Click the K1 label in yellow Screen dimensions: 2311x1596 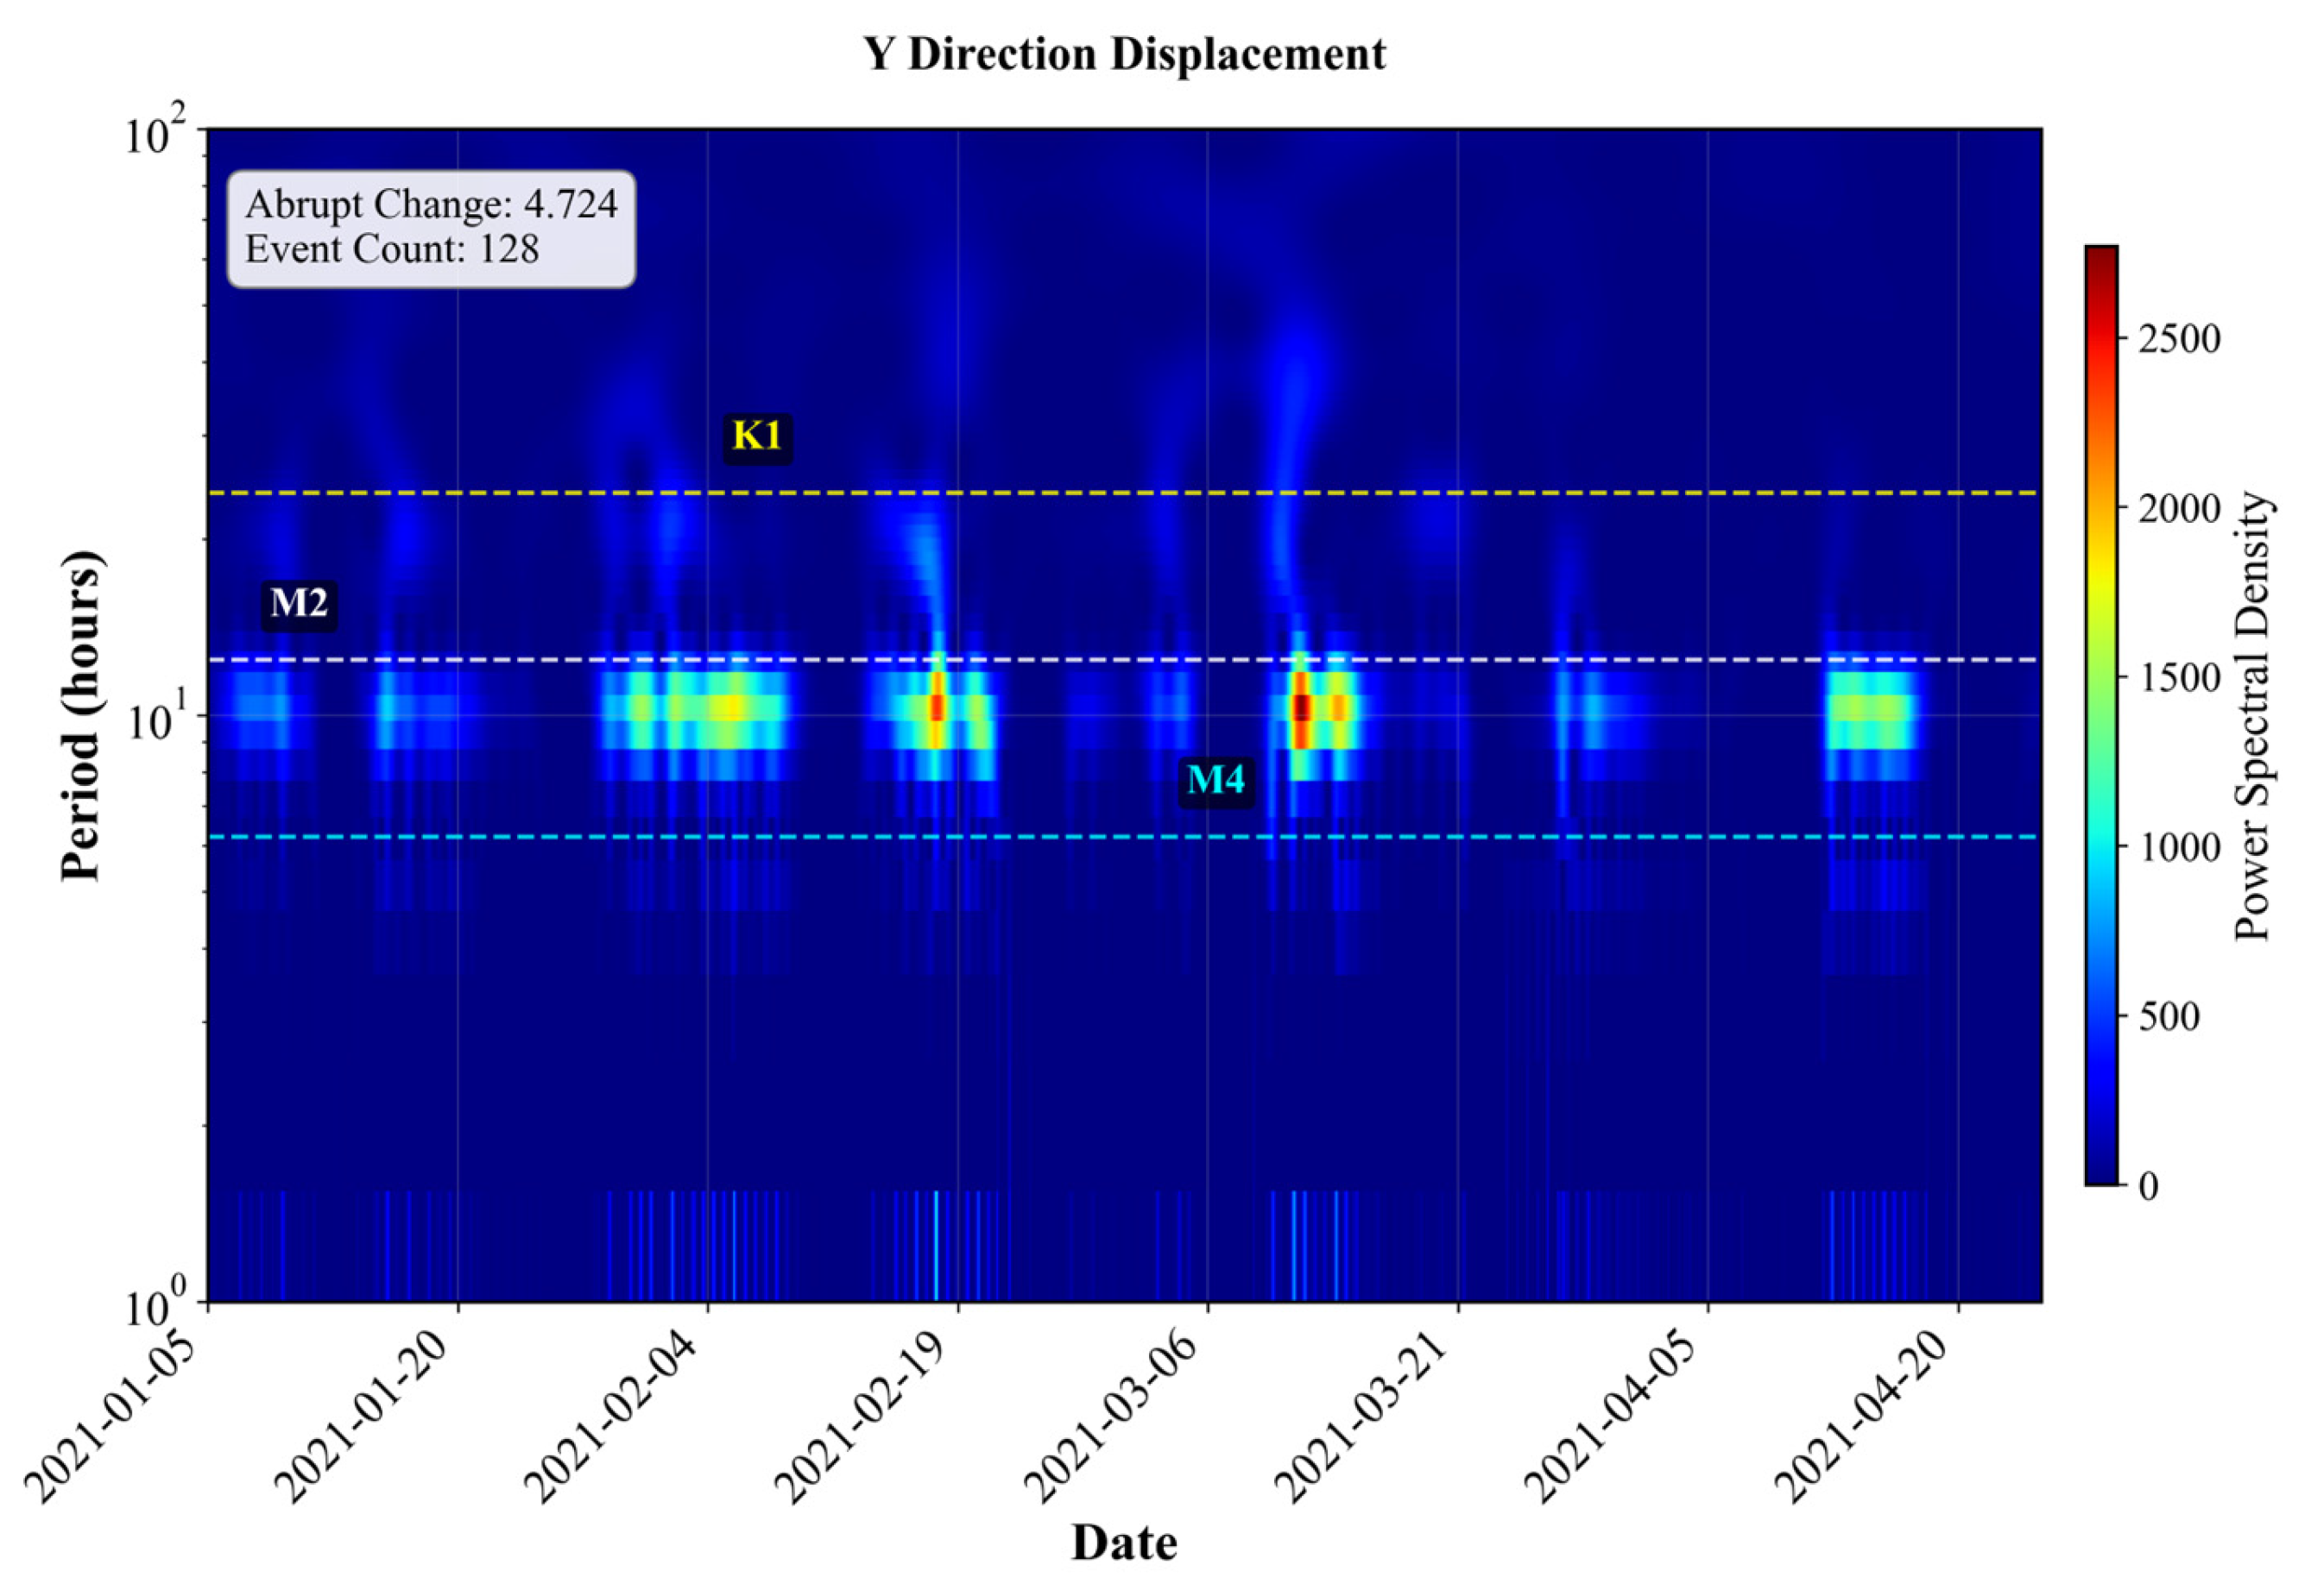756,437
